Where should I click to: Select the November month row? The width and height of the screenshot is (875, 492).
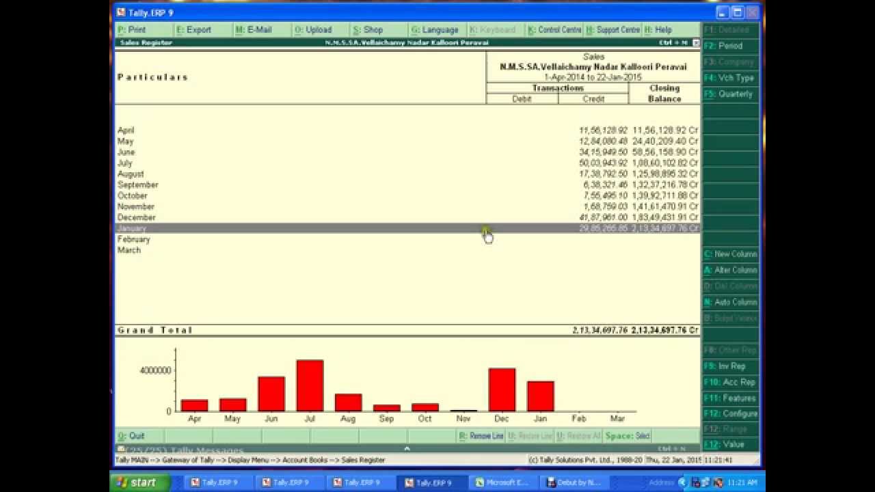407,206
